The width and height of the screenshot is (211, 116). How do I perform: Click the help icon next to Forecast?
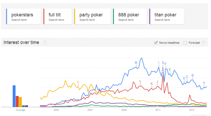(203, 43)
